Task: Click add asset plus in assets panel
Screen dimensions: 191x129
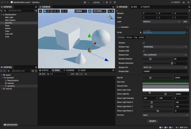Action: coord(1,71)
